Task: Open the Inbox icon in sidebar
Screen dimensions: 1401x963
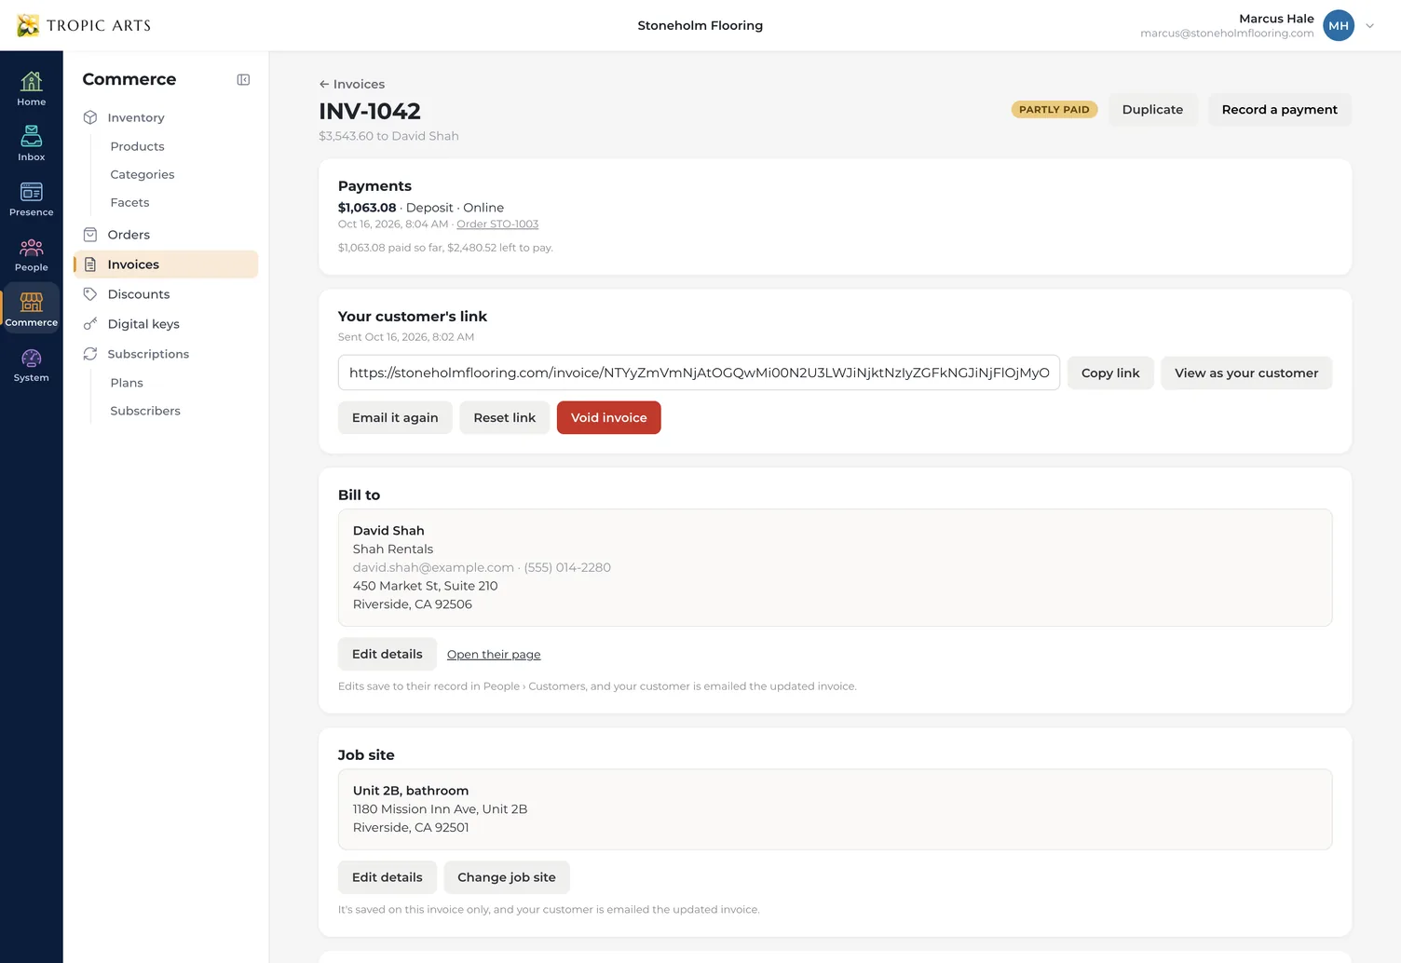Action: (x=31, y=136)
